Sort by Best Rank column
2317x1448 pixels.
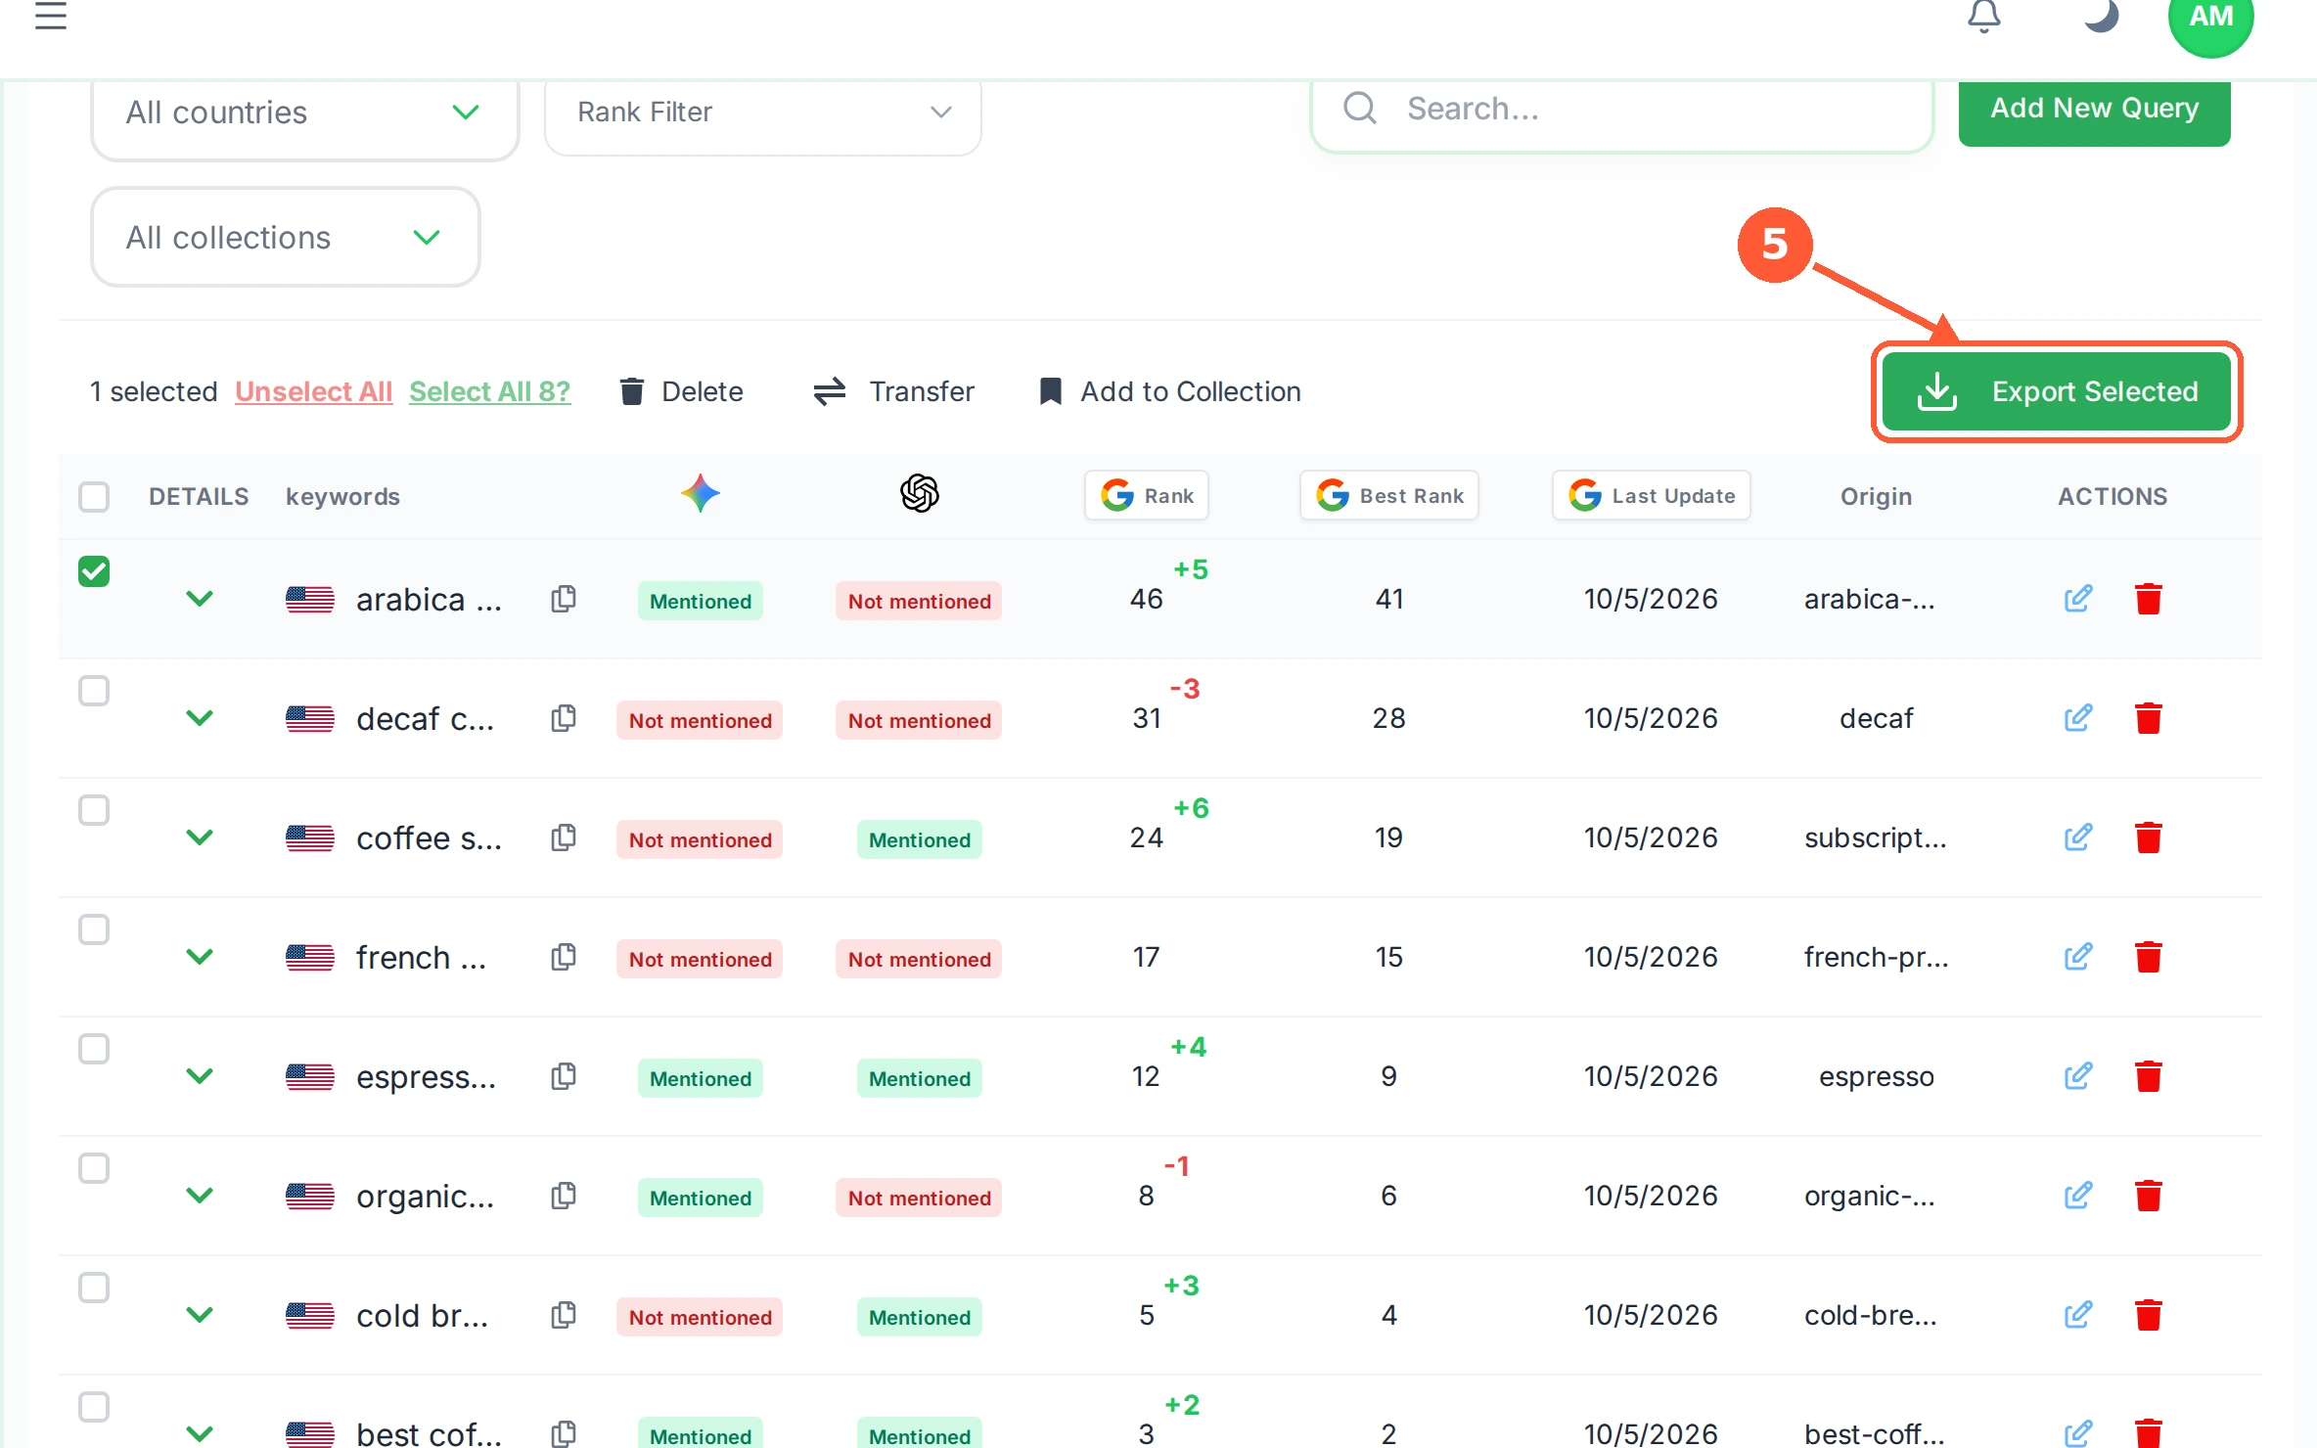tap(1389, 496)
